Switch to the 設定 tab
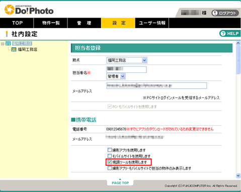The width and height of the screenshot is (241, 192). pos(118,23)
